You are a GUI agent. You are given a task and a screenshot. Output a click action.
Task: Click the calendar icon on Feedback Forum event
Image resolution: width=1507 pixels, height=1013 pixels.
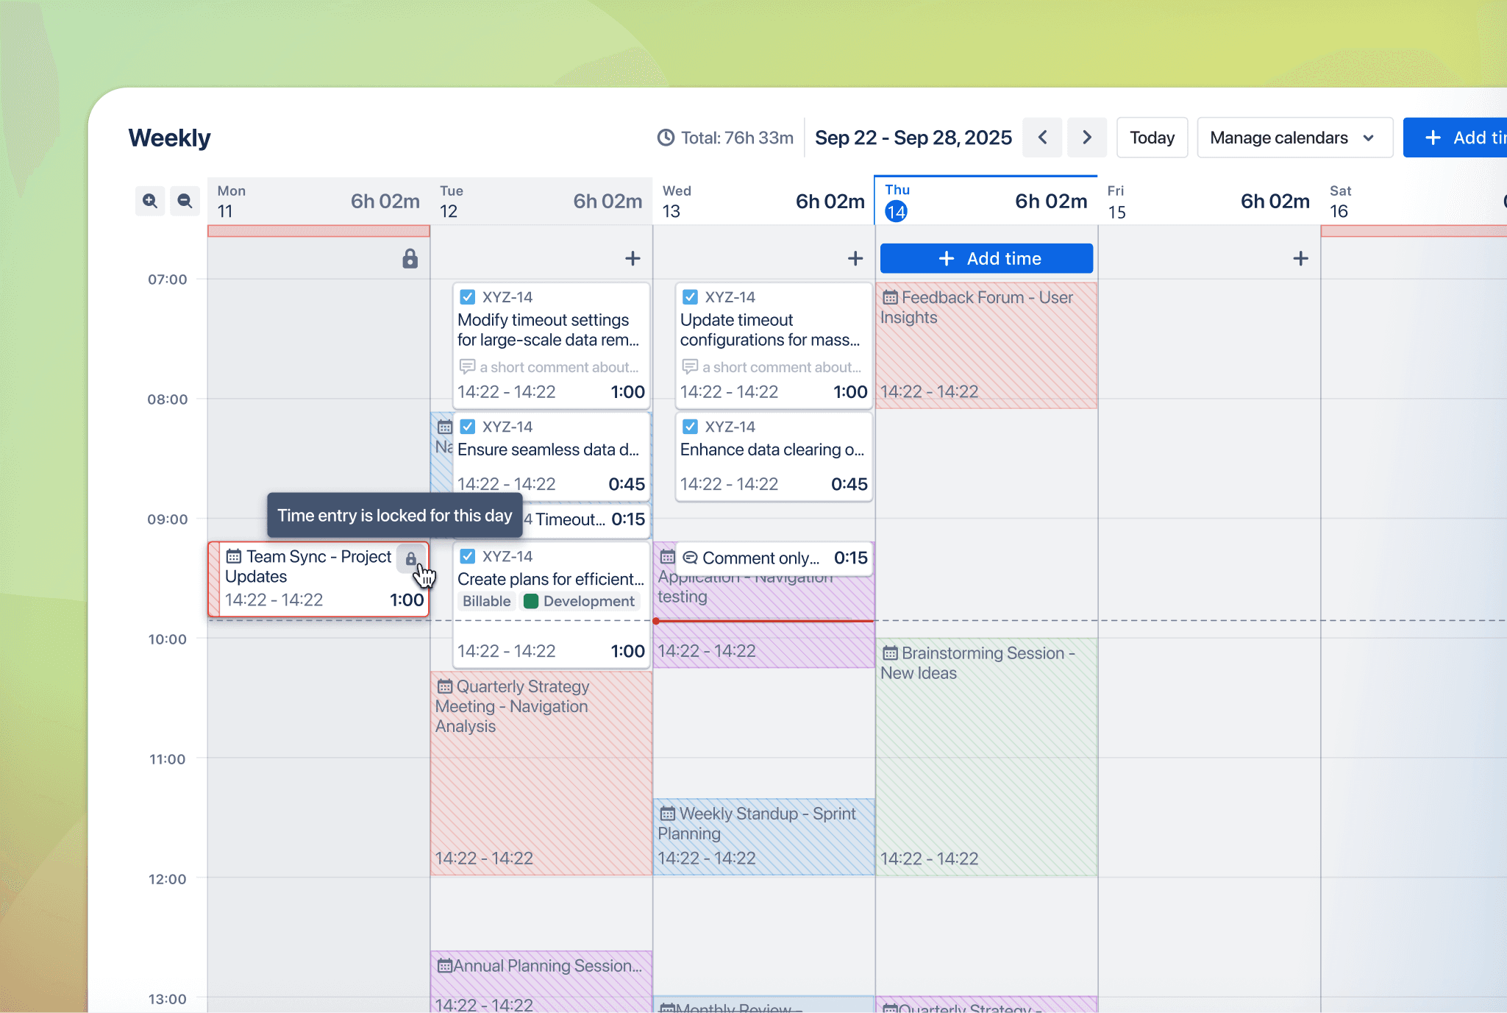[x=890, y=297]
